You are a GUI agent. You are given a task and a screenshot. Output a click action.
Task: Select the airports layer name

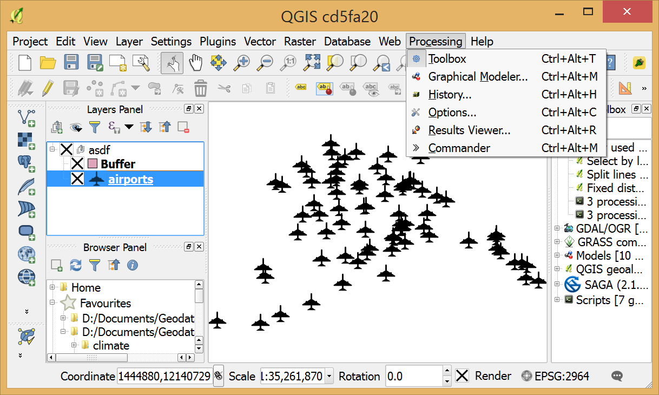130,179
